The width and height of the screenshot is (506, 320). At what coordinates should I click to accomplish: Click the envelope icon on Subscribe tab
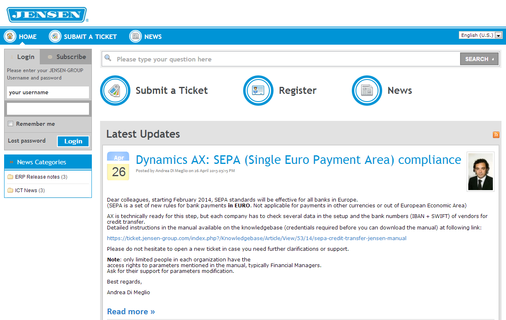coord(50,57)
